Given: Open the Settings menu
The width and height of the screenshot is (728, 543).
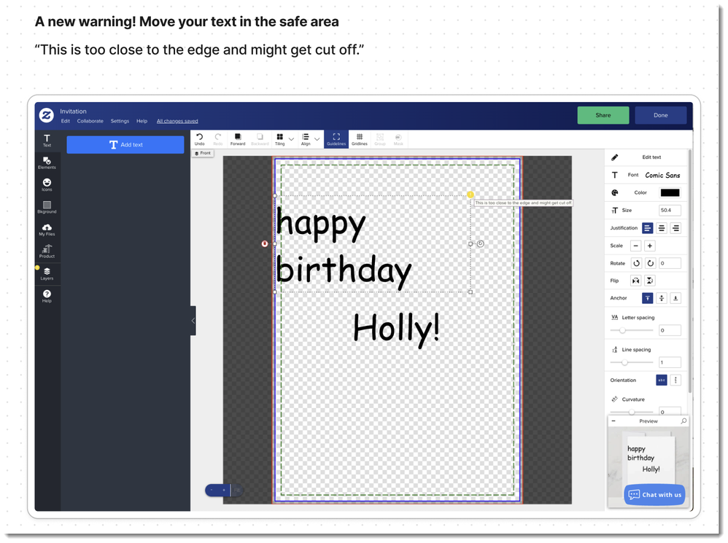Looking at the screenshot, I should click(120, 121).
